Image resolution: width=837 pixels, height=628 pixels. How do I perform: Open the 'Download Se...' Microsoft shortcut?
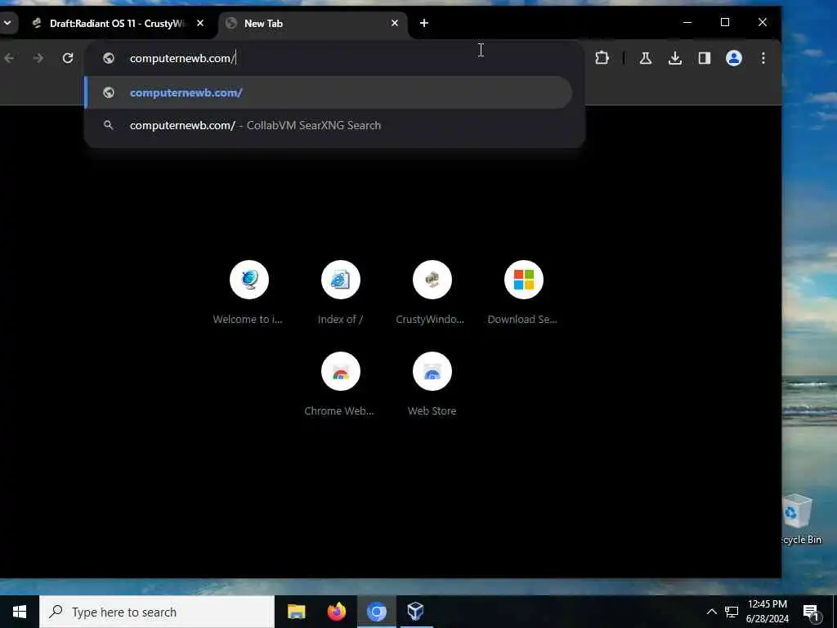pos(524,292)
